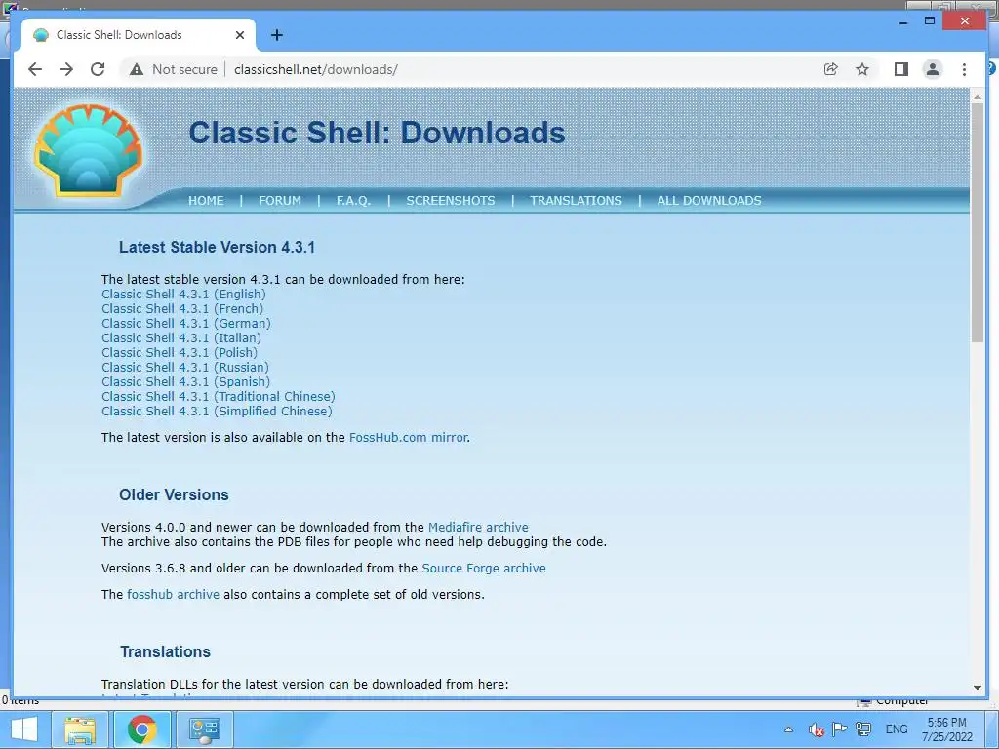Click the Latest Stable Version 4.3.1 heading

pos(217,247)
